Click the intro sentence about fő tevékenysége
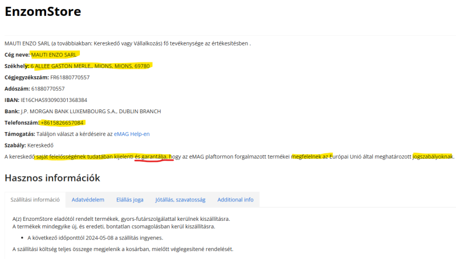 click(x=128, y=44)
